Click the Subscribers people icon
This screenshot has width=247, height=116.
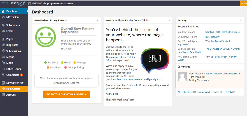3,25
